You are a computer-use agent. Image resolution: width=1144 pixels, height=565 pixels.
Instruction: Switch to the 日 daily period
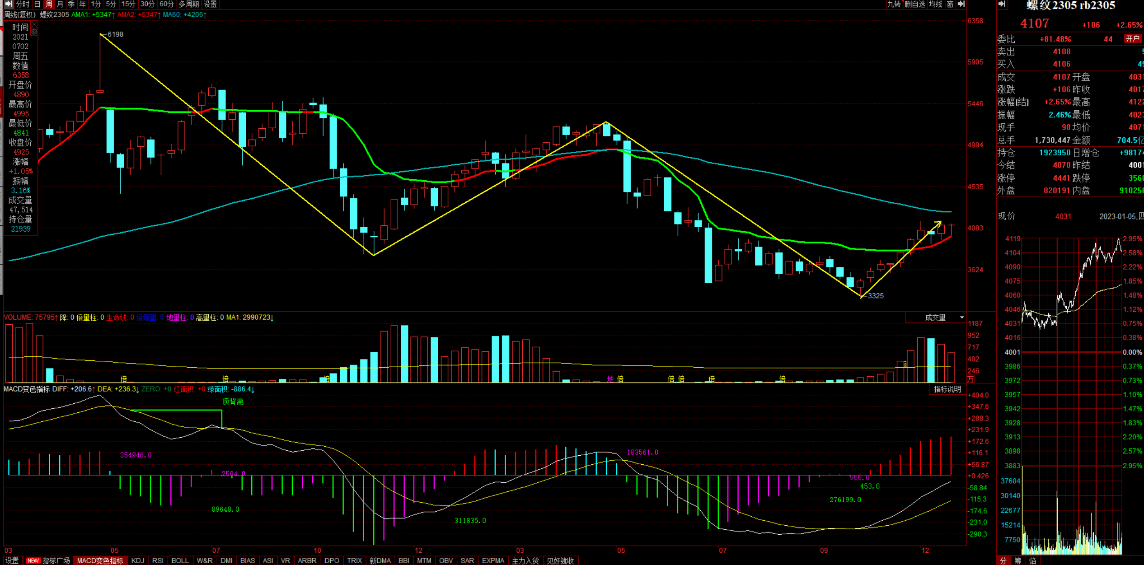[38, 4]
